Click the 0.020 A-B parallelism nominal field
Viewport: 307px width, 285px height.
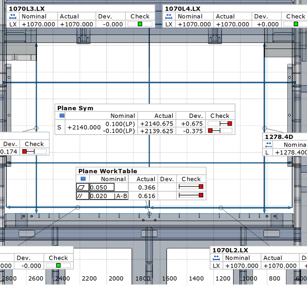pyautogui.click(x=108, y=196)
